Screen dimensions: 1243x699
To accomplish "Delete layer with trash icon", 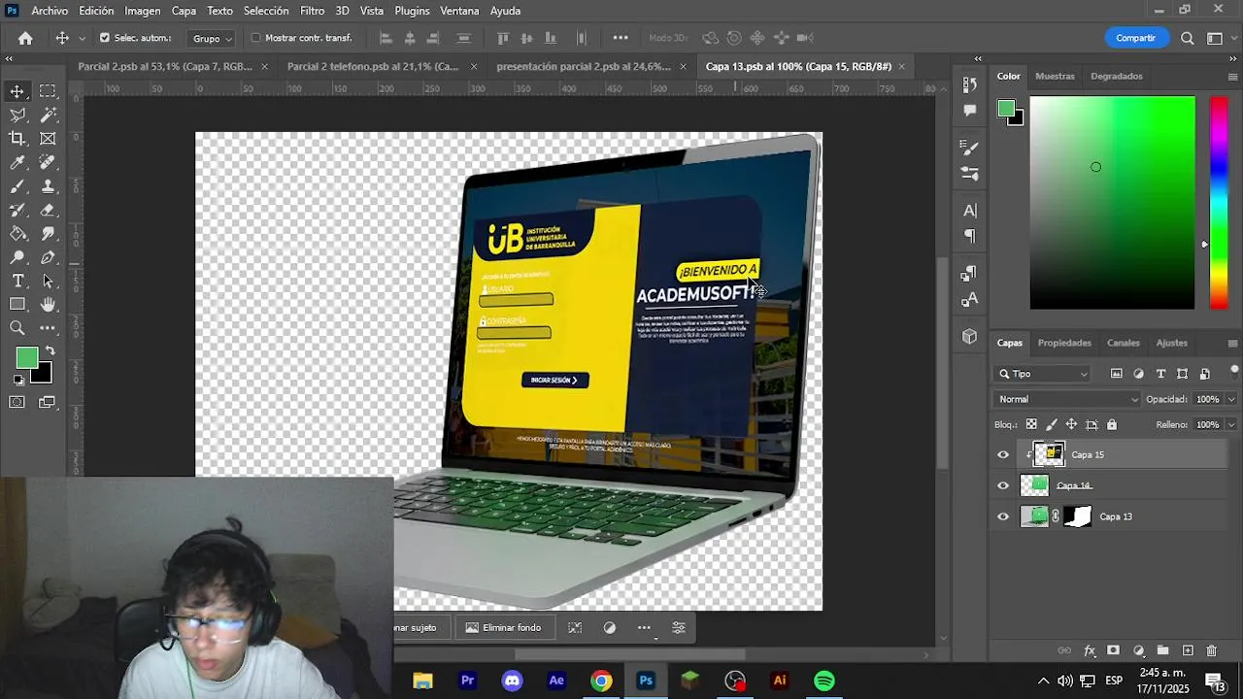I will tap(1212, 650).
